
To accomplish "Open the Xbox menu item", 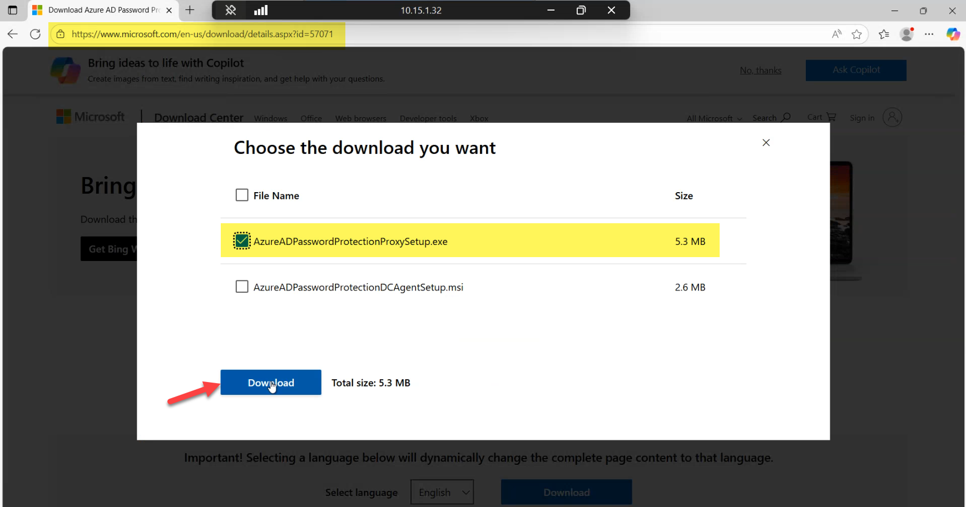I will [x=479, y=118].
